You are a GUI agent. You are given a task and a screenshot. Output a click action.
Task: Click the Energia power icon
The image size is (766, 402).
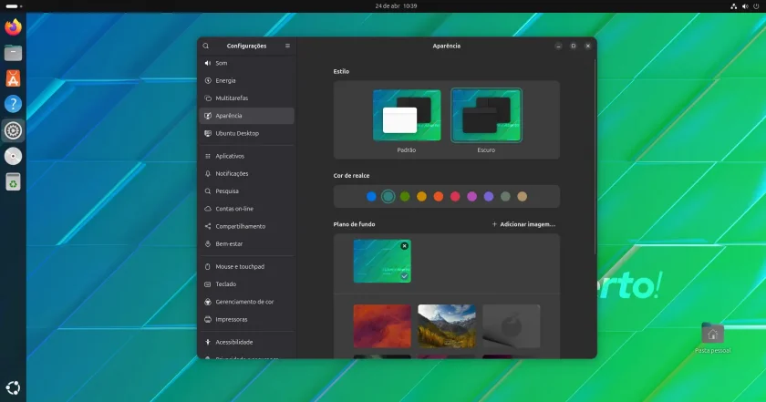pyautogui.click(x=208, y=80)
